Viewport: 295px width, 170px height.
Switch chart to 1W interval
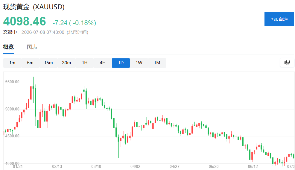pyautogui.click(x=139, y=63)
